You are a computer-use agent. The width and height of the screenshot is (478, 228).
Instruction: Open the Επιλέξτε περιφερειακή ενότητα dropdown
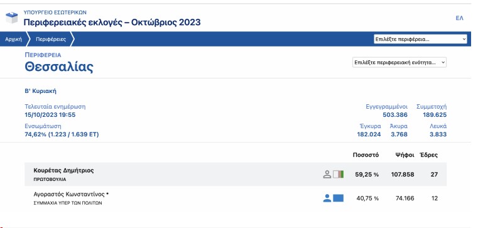pyautogui.click(x=399, y=62)
